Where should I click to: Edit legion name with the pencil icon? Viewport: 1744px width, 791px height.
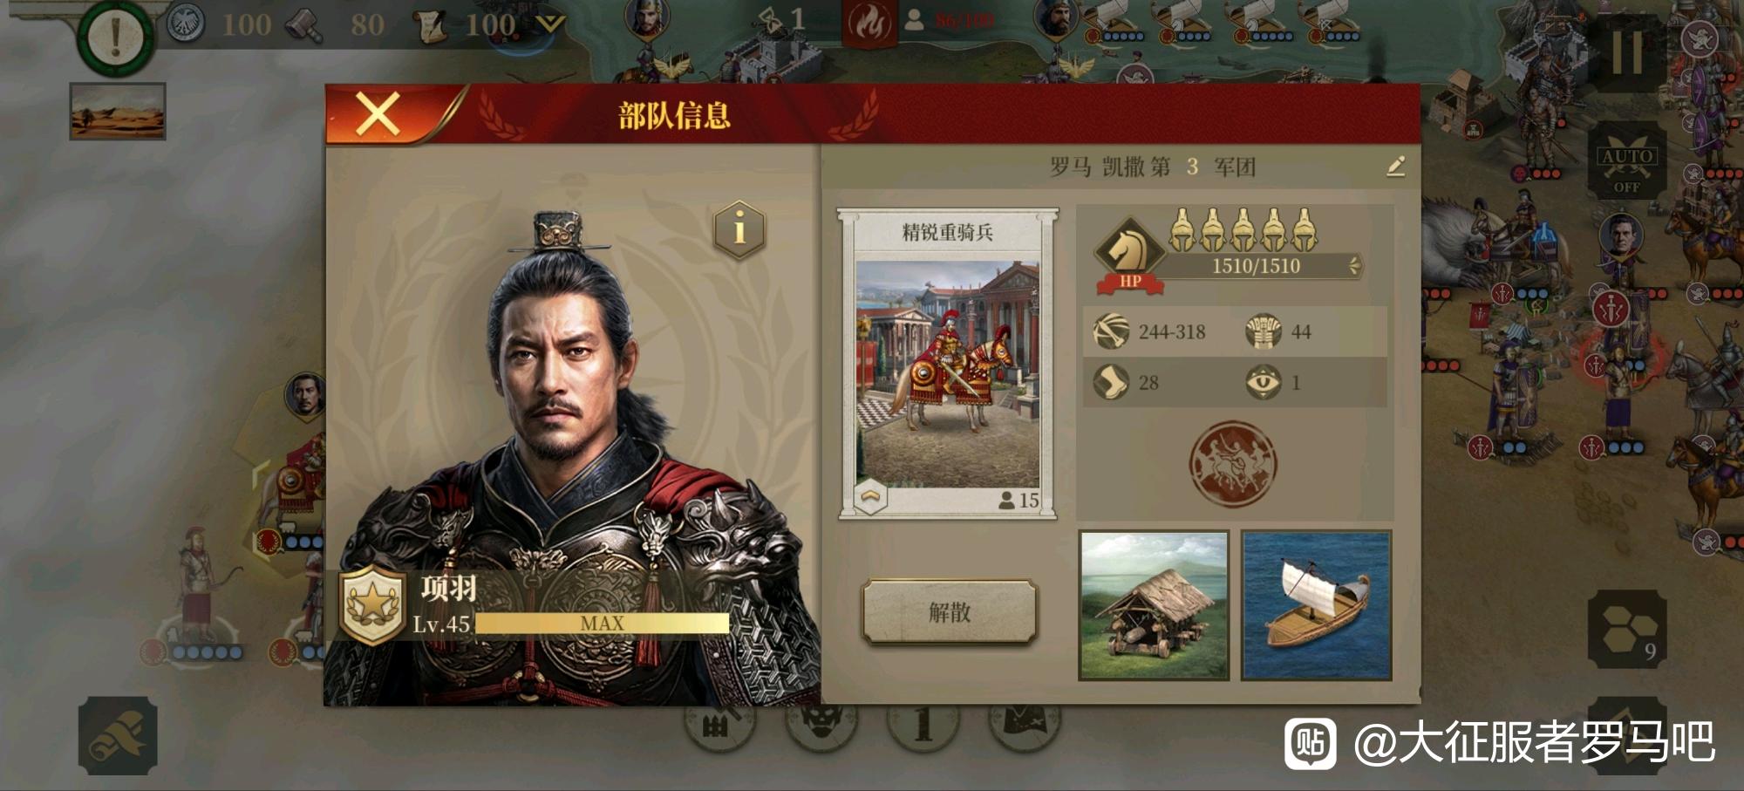(x=1395, y=166)
